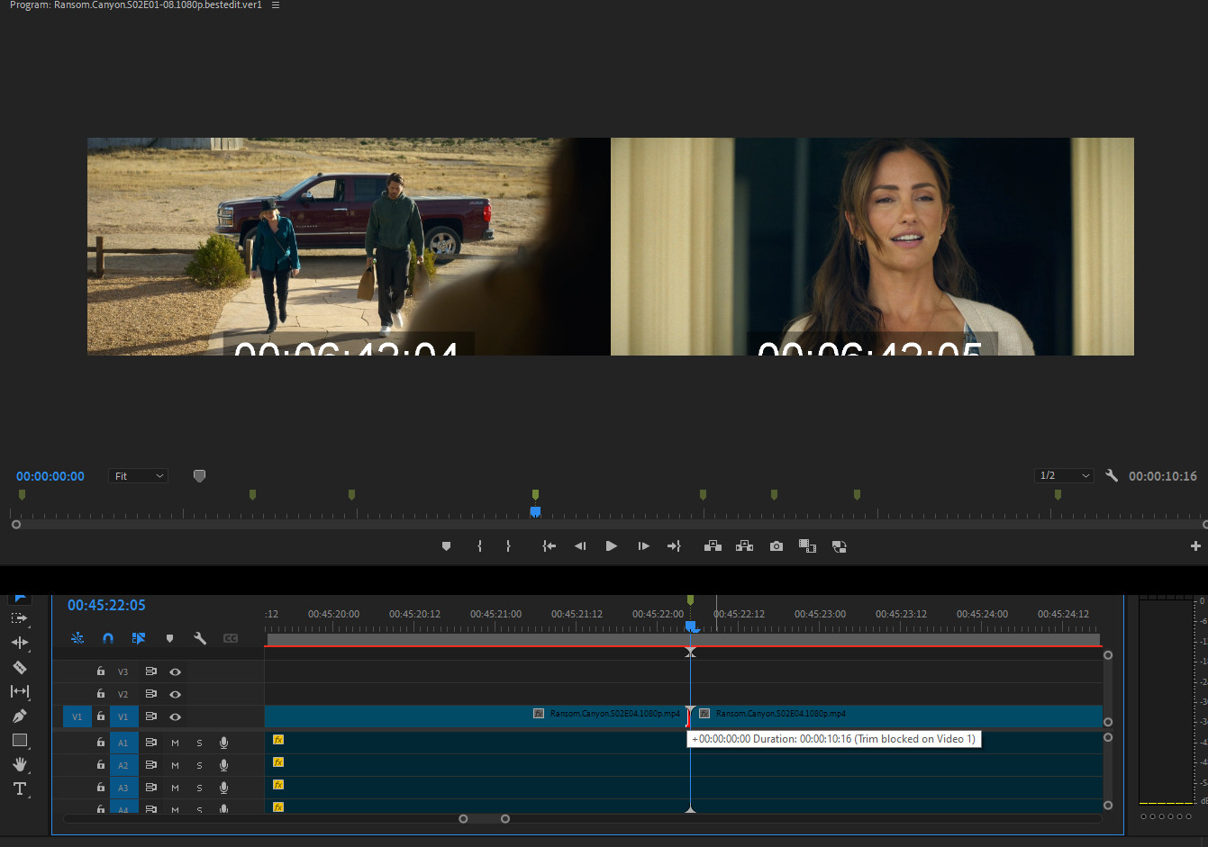This screenshot has height=847, width=1208.
Task: Mute audio track A2
Action: coord(175,765)
